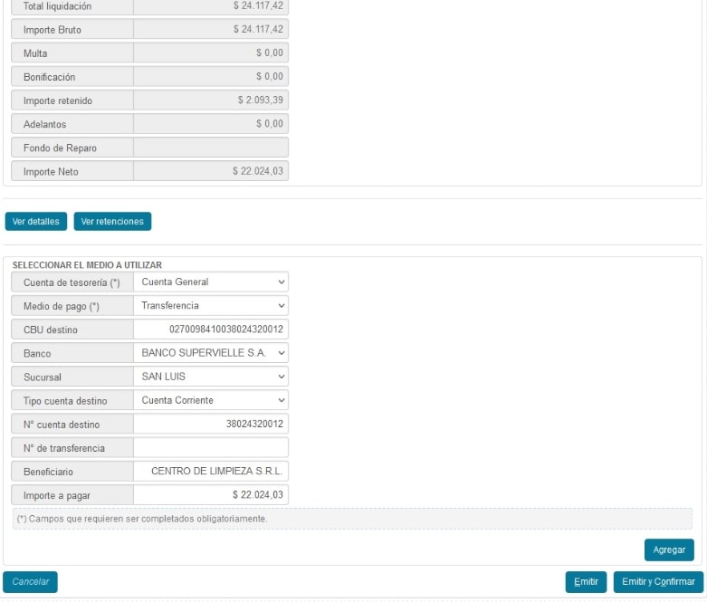The width and height of the screenshot is (707, 602).
Task: Select the empty Fondo de Reparo field
Action: pyautogui.click(x=210, y=148)
